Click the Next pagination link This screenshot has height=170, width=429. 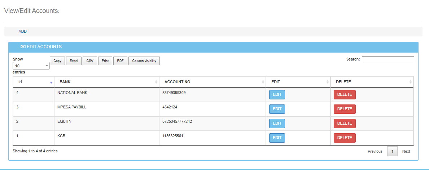pos(406,151)
